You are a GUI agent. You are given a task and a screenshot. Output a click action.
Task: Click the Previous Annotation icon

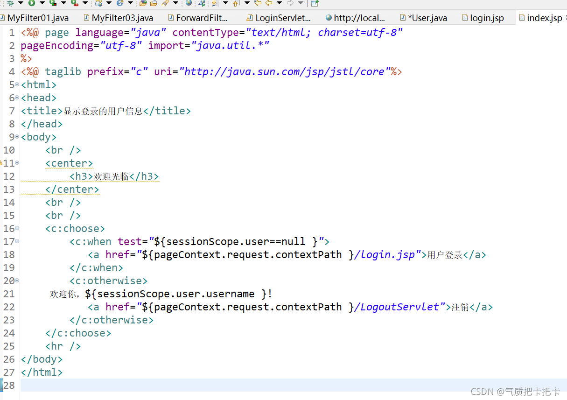236,3
